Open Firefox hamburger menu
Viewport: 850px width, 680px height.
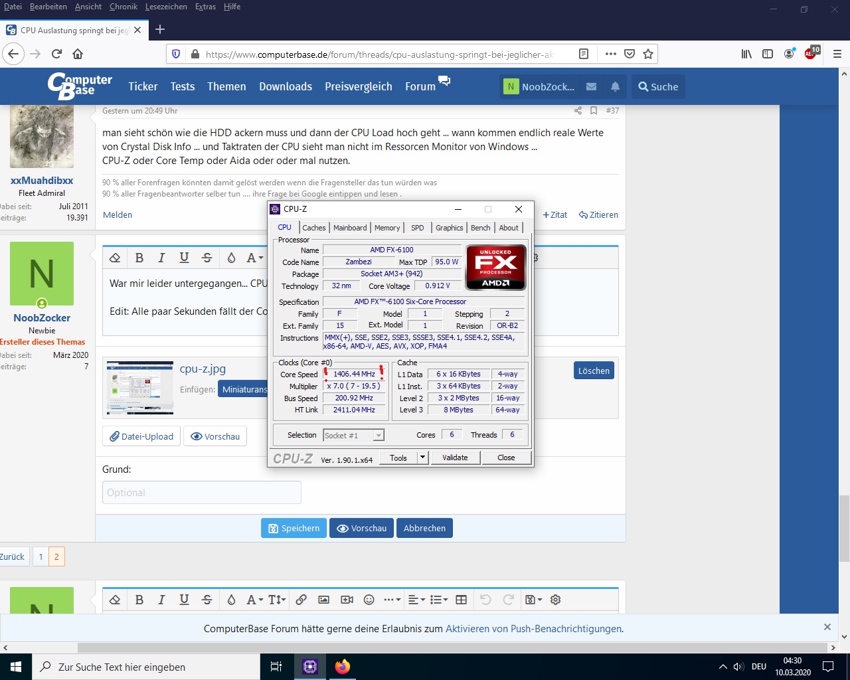pos(837,54)
